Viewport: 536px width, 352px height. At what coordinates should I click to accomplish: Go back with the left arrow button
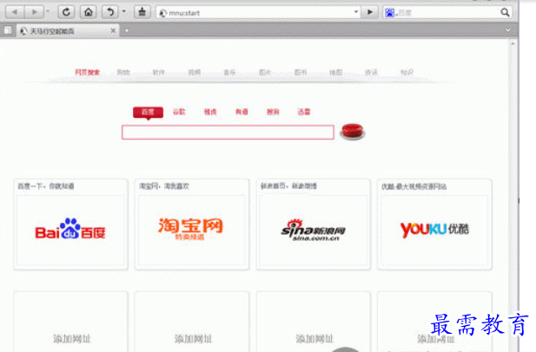click(15, 13)
